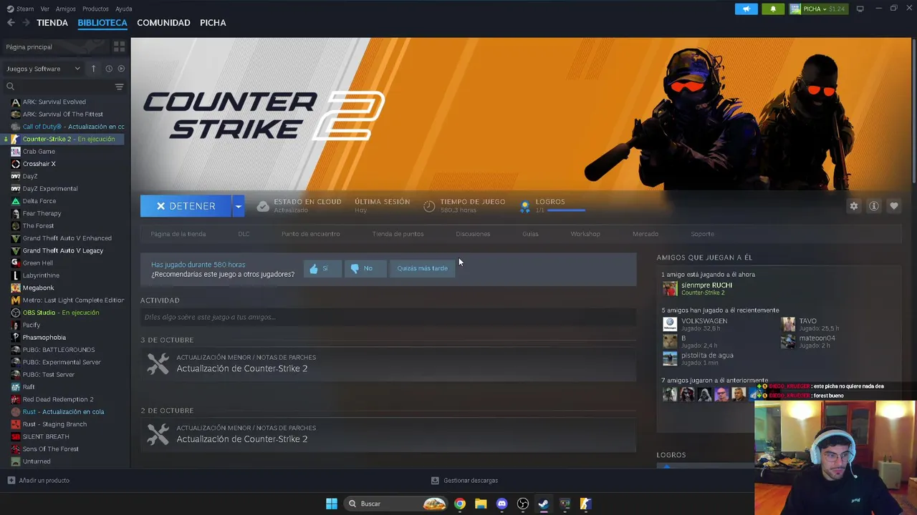Open advanced library filter icon
The height and width of the screenshot is (515, 917).
pos(119,87)
